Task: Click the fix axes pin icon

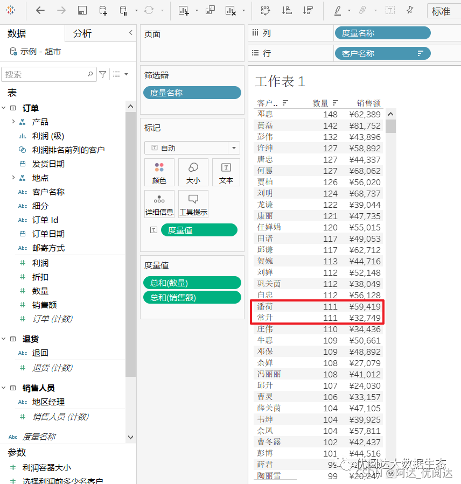Action: click(x=410, y=10)
